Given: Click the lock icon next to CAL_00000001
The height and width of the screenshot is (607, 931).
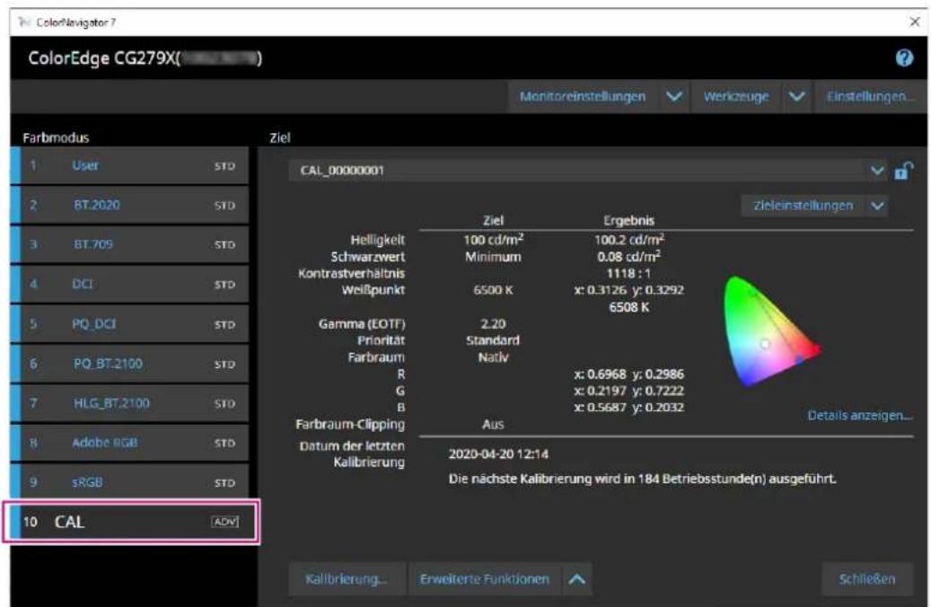Looking at the screenshot, I should [x=904, y=171].
